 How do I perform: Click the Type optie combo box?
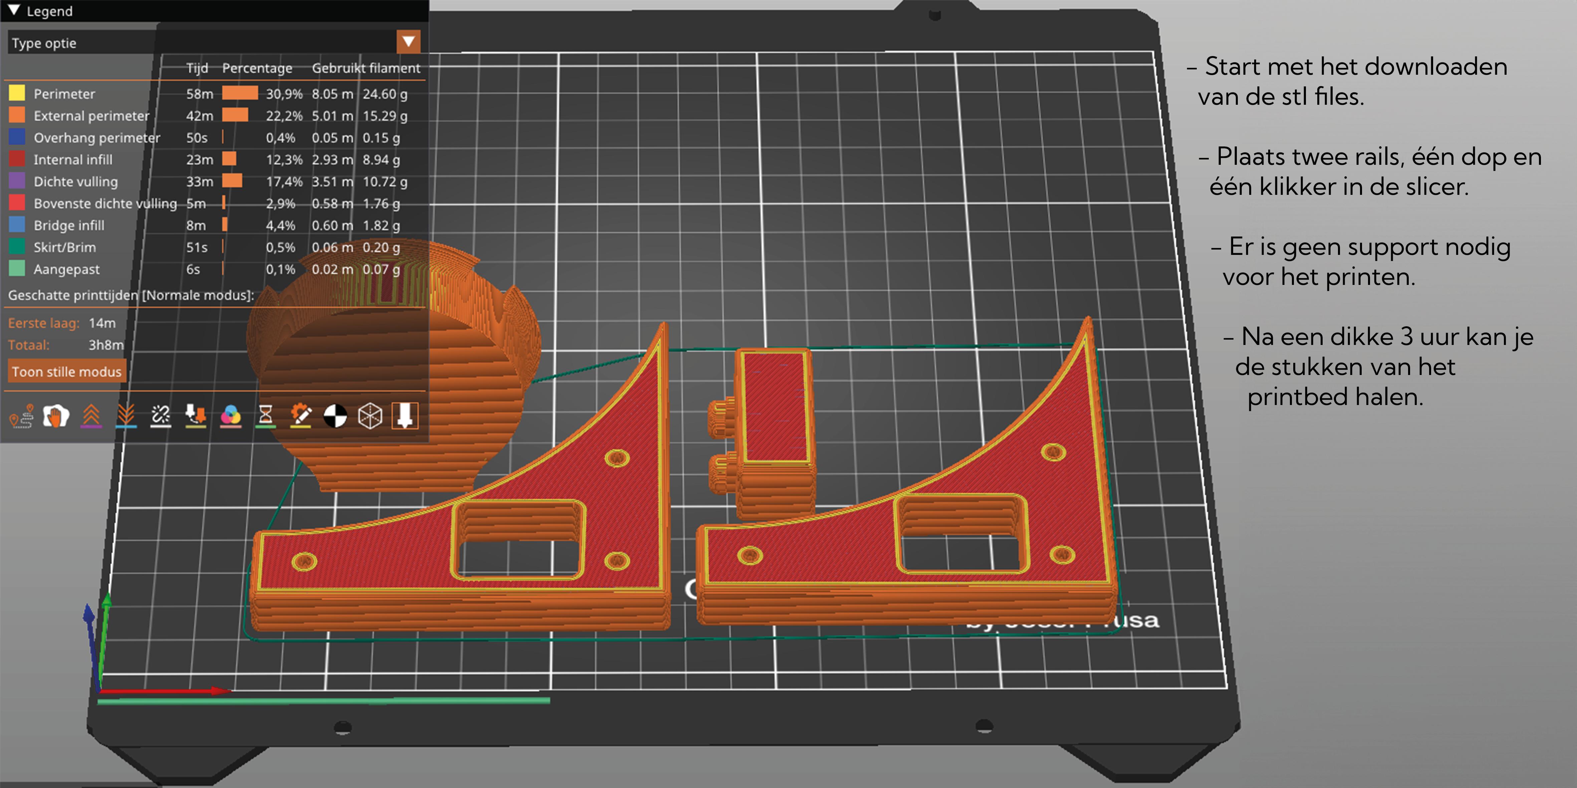pos(214,42)
